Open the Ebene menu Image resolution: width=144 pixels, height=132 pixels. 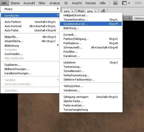[15, 3]
